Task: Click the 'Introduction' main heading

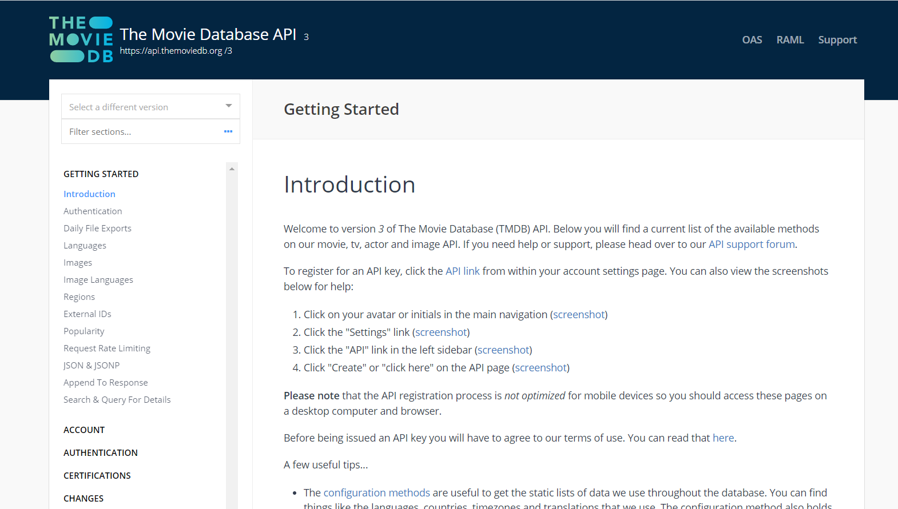Action: click(x=349, y=185)
